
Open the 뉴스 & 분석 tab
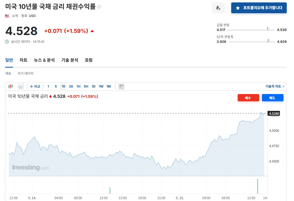[44, 60]
